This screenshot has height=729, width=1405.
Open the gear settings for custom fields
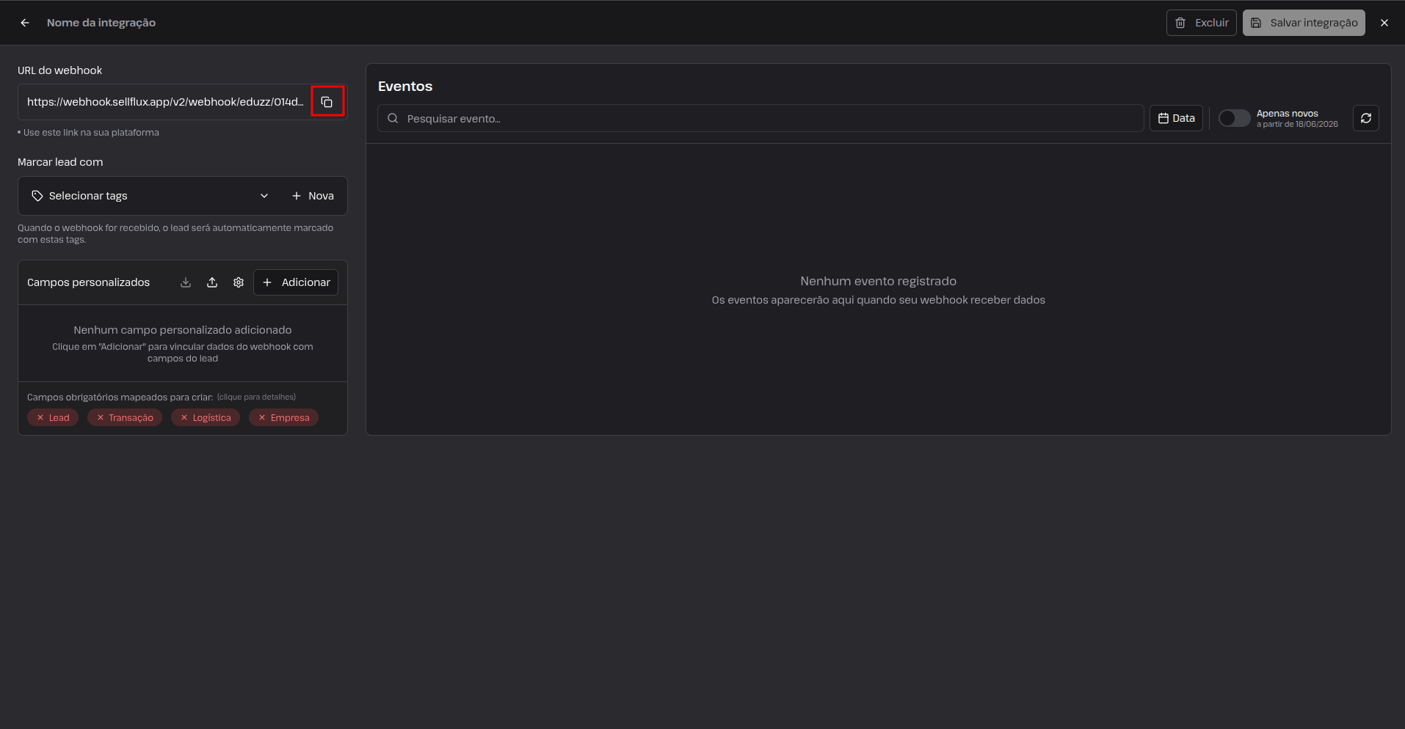click(239, 282)
